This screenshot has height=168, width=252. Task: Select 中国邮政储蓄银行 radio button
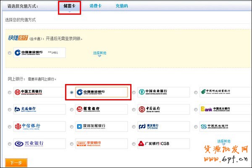[196, 92]
